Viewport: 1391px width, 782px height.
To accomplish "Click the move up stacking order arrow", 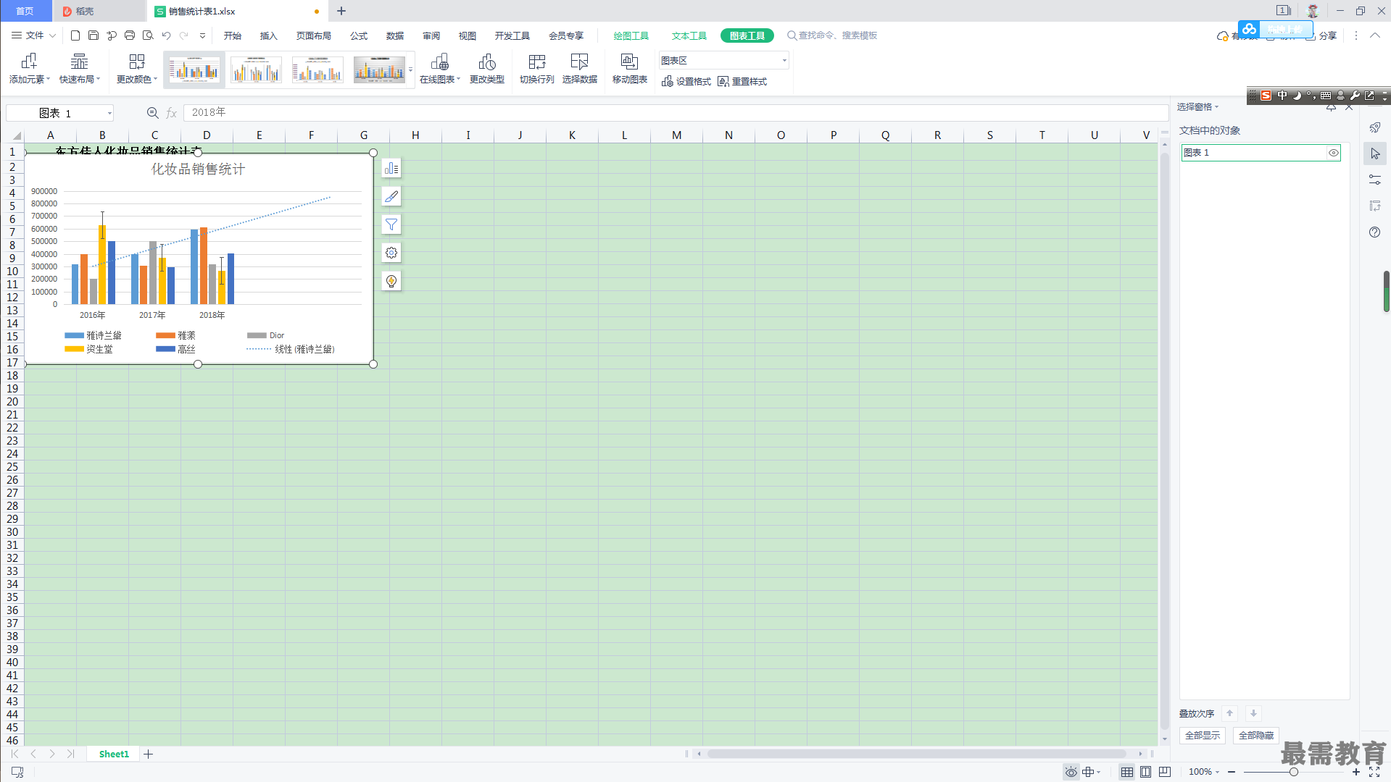I will click(1229, 714).
